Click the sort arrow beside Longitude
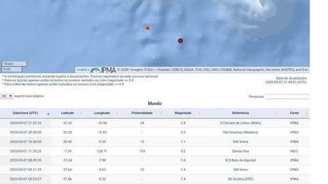Image resolution: width=328 pixels, height=184 pixels. point(117,113)
